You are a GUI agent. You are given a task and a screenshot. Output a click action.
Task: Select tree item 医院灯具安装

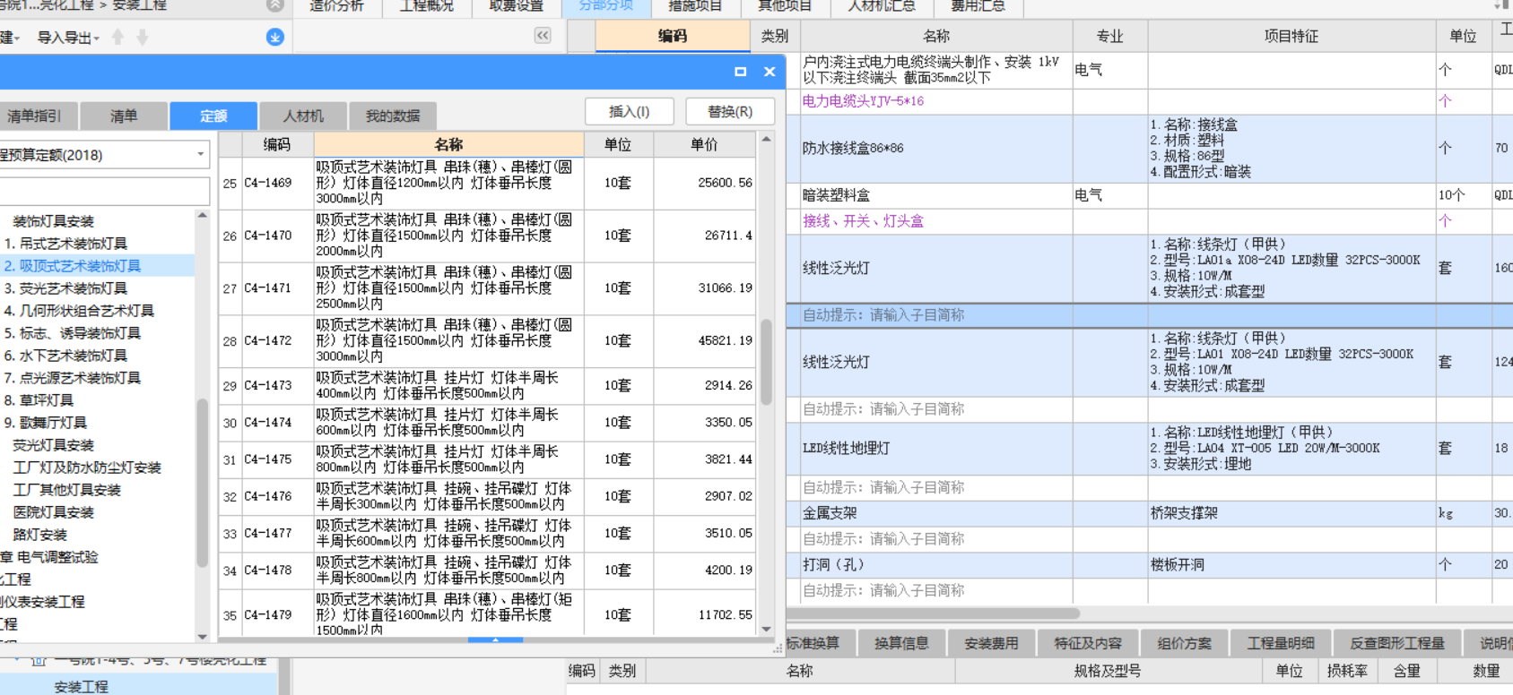click(x=53, y=512)
